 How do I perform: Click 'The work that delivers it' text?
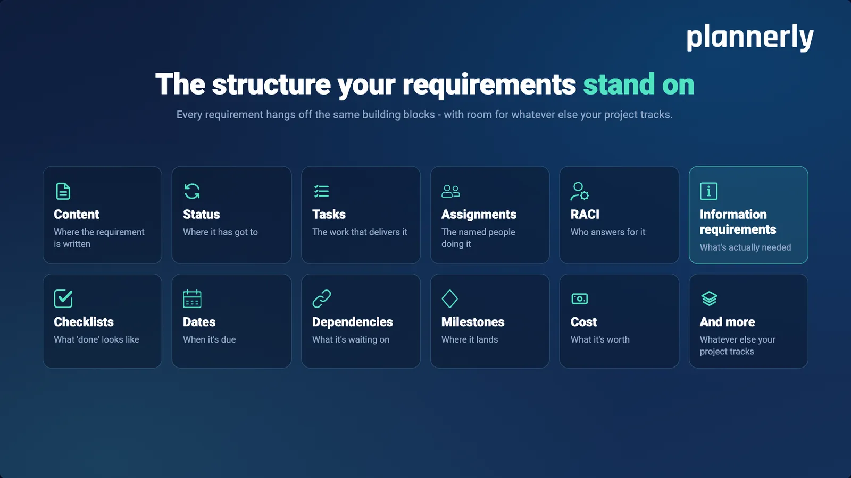click(360, 232)
